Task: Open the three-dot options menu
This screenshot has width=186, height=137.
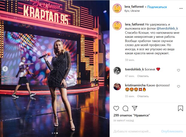Action: tap(181, 8)
